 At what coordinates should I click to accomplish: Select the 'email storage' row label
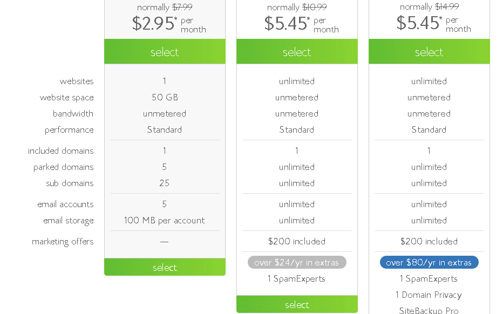coord(69,221)
